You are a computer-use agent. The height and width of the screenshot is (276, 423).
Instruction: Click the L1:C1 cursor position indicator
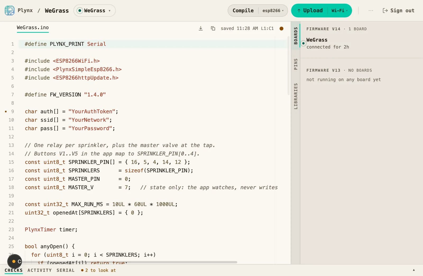pyautogui.click(x=267, y=28)
